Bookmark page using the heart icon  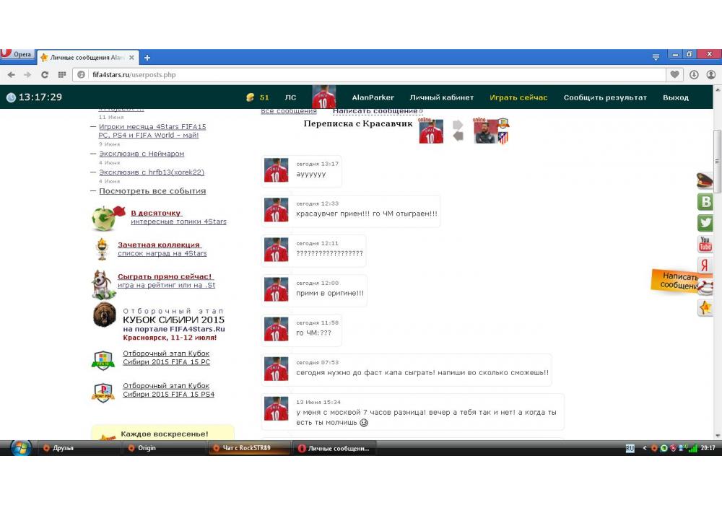click(x=675, y=74)
